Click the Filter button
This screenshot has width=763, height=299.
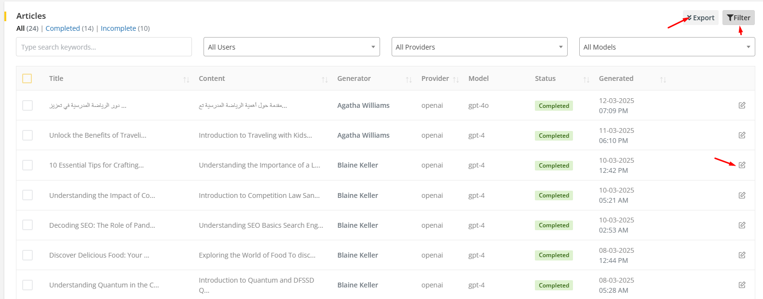(x=738, y=18)
